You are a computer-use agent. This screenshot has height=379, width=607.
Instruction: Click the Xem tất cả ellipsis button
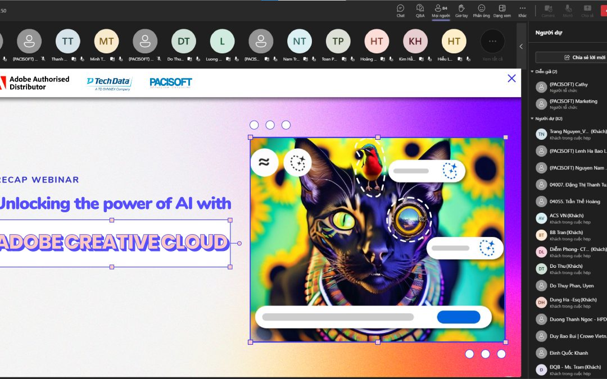point(492,41)
